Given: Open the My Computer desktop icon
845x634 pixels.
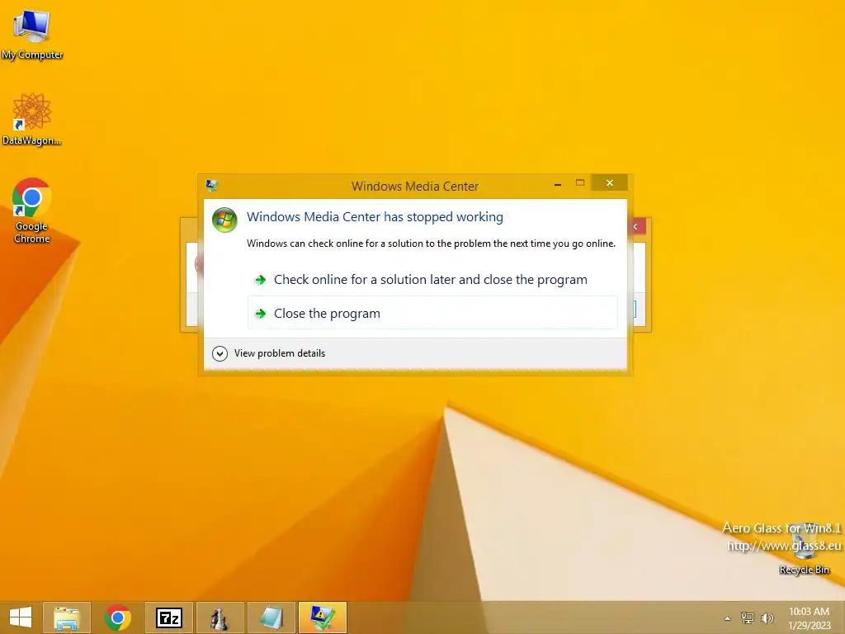Looking at the screenshot, I should pos(32,33).
